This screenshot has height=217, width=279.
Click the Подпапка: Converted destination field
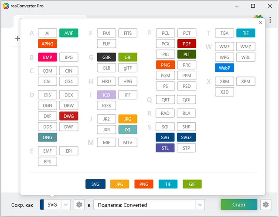coord(144,205)
